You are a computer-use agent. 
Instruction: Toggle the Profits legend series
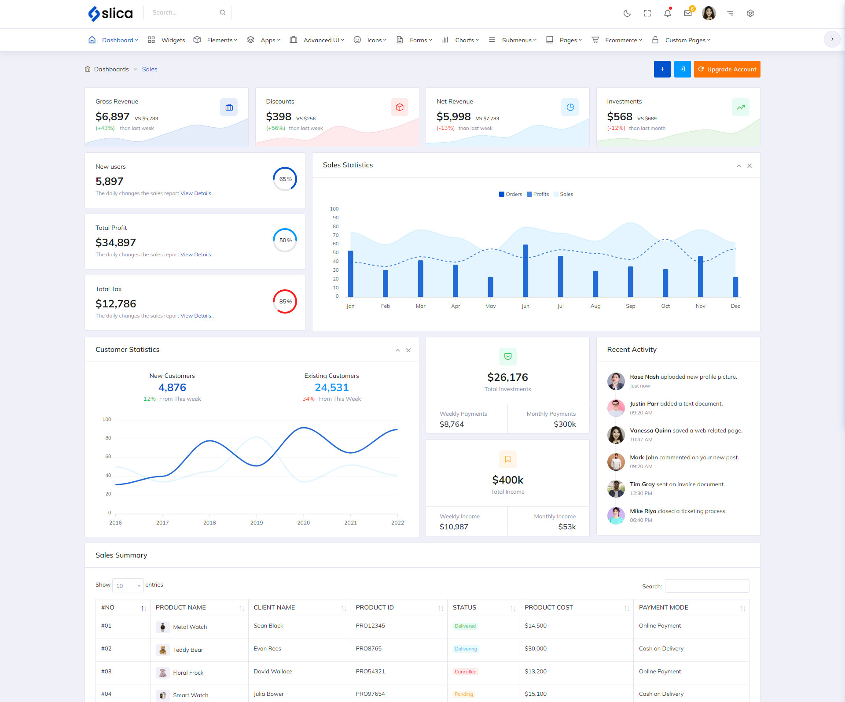[x=538, y=194]
